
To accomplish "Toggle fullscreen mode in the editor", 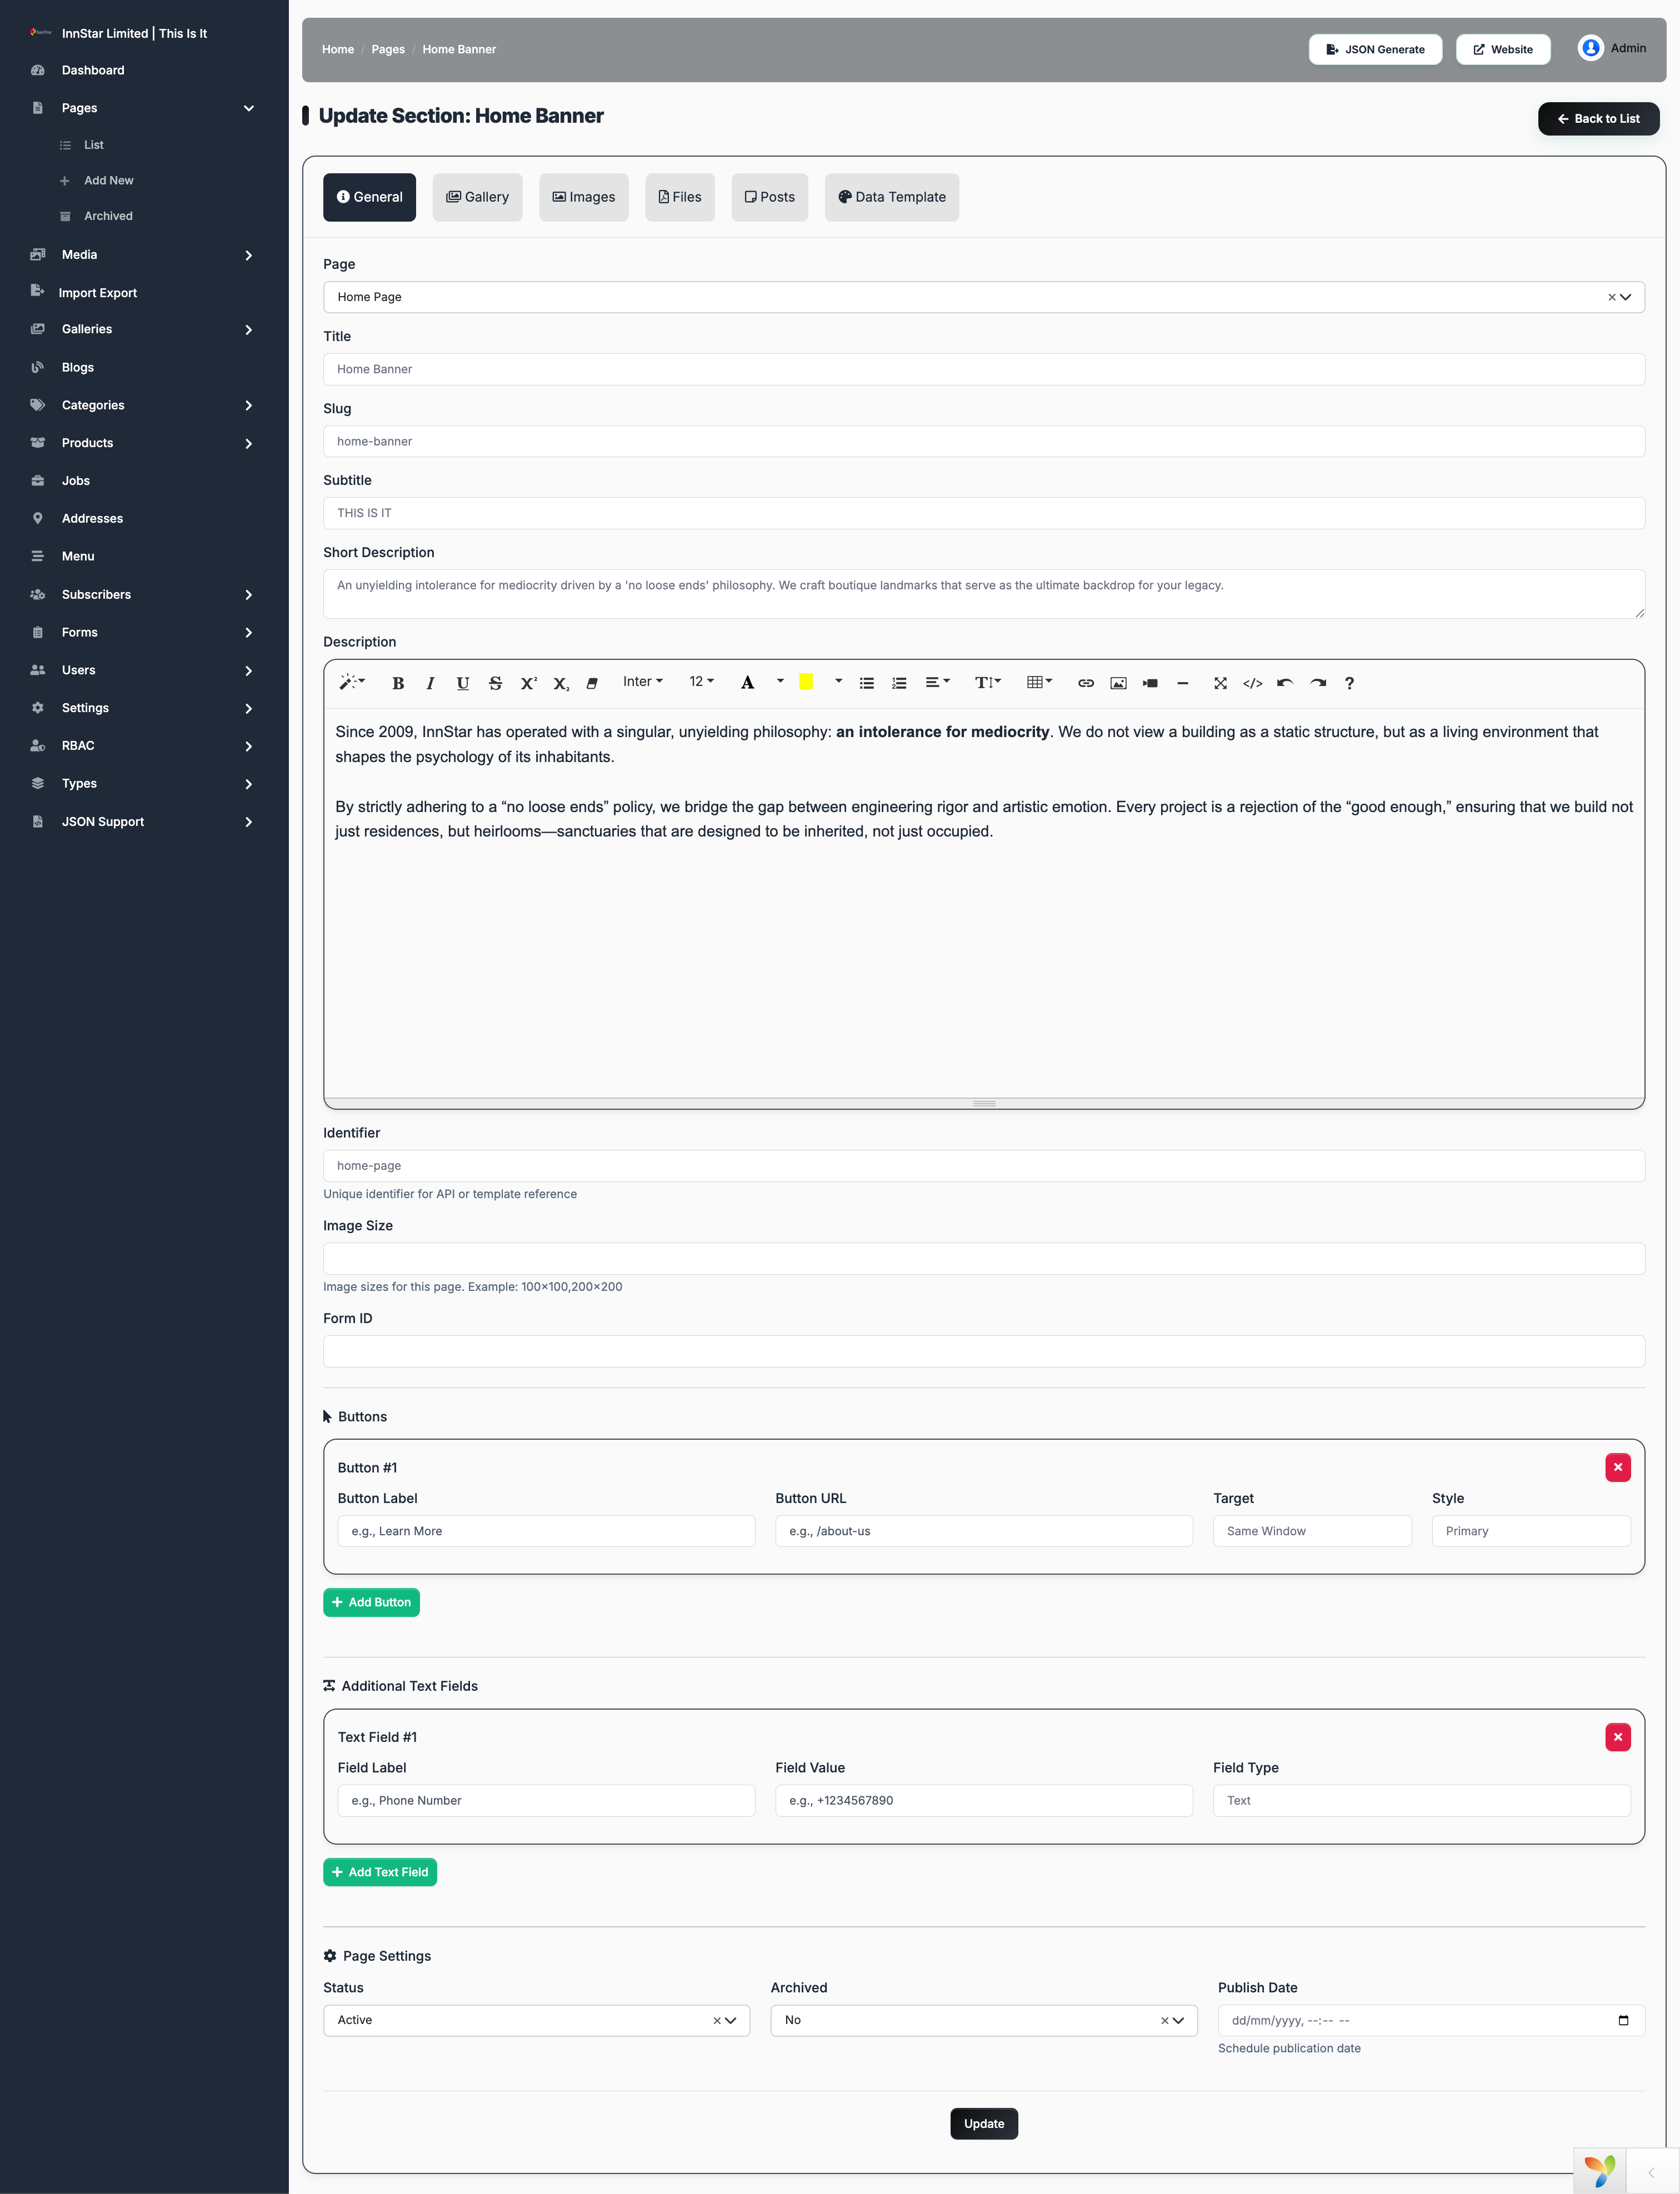I will coord(1220,683).
